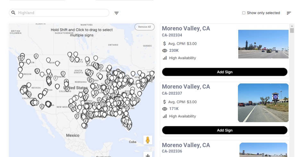Viewport: 295px width, 157px height.
Task: Open the sort order icon at top right
Action: click(x=289, y=13)
